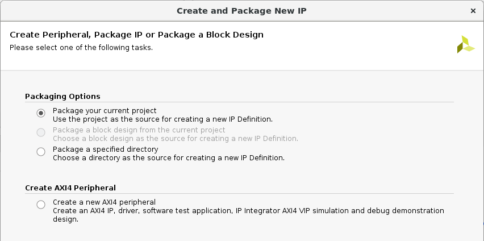Click the divider line beneath Packaging Options
Screen dimensions: 484x241
[239, 102]
